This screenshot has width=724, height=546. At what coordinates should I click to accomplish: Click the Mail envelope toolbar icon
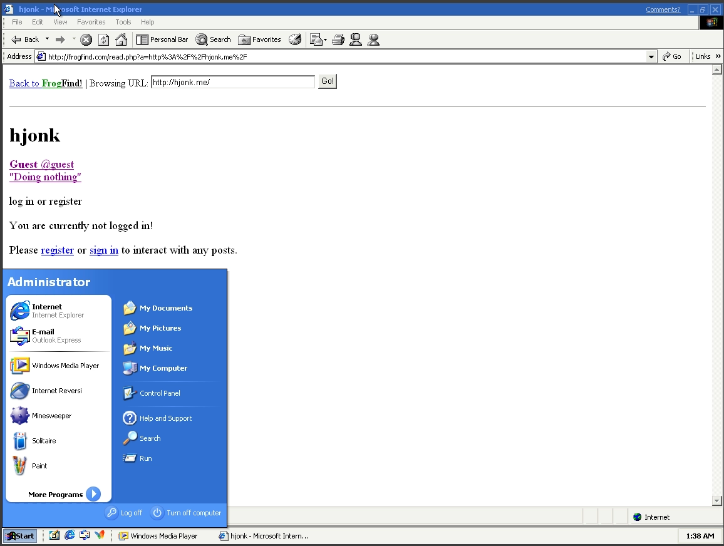(316, 39)
